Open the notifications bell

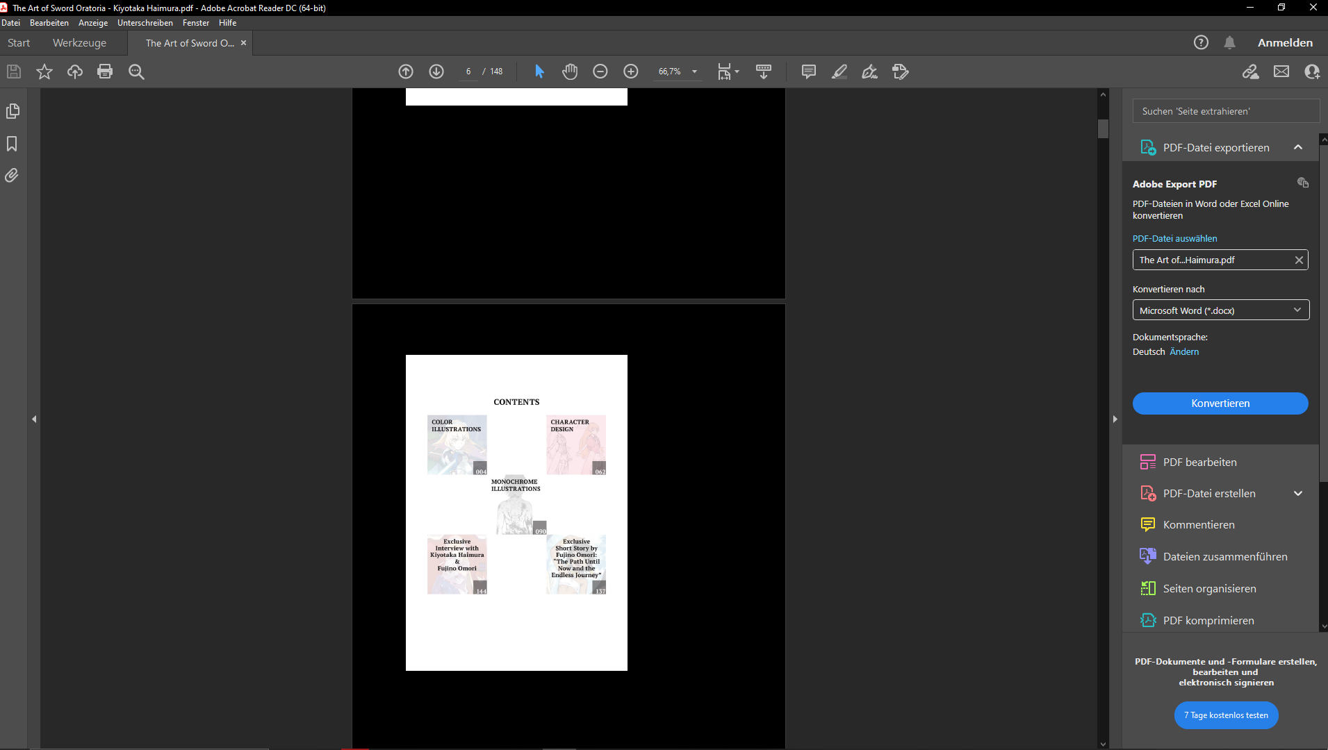coord(1229,42)
